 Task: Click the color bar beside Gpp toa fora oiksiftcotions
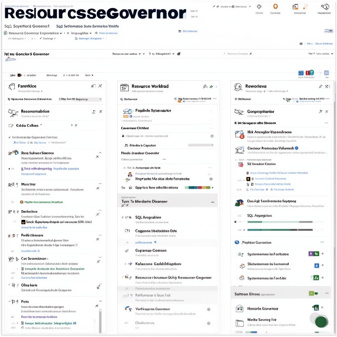click(x=197, y=188)
